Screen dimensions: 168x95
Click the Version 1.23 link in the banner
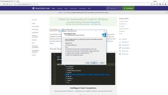[x=62, y=12]
